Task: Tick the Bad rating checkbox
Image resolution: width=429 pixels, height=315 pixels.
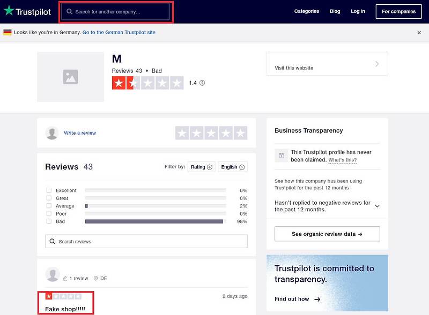Action: pos(49,221)
